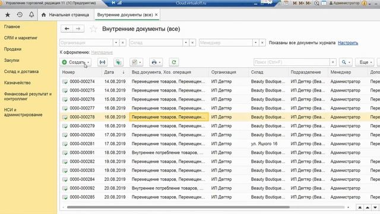Click the Накладные link
Viewport: 380px width, 214px height.
(102, 52)
